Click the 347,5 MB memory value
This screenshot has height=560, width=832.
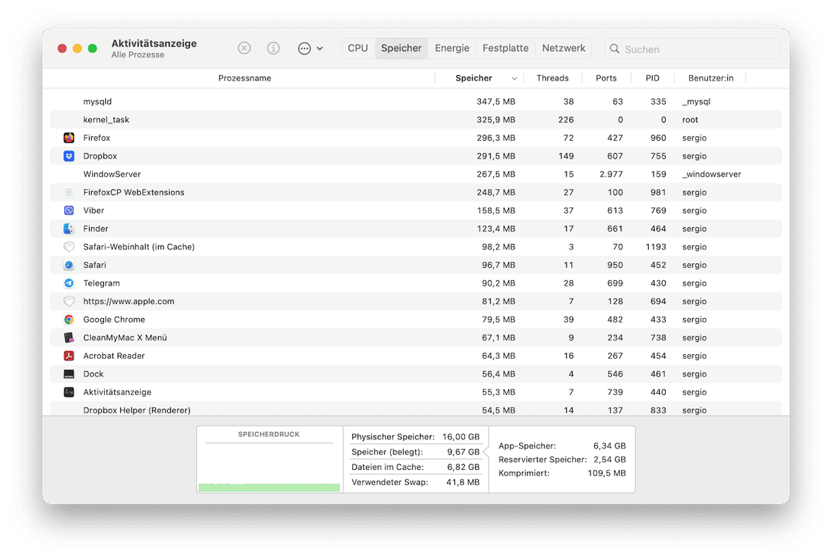(496, 101)
